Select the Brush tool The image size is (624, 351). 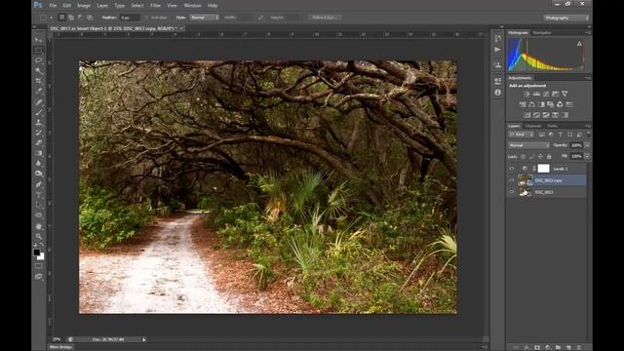coord(39,112)
